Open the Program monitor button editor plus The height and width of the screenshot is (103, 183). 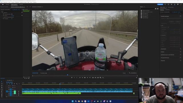pos(136,78)
